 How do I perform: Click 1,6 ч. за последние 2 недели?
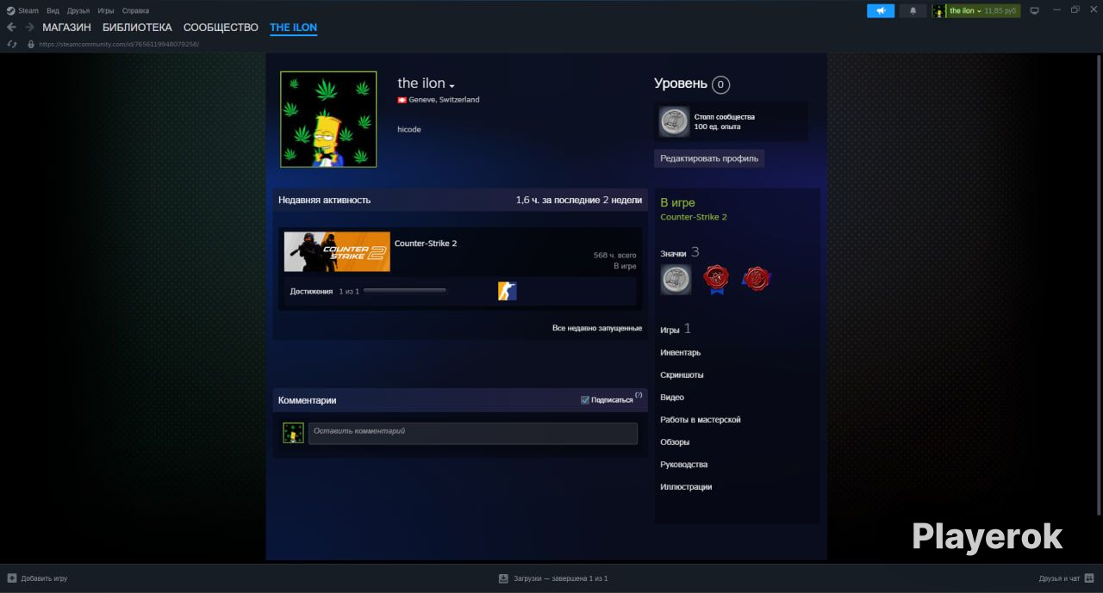click(579, 200)
